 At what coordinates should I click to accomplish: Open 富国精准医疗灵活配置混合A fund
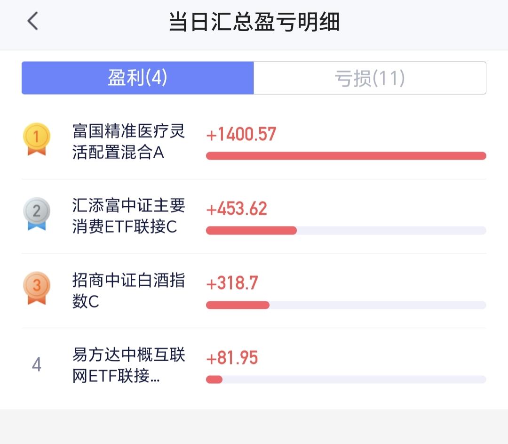(x=128, y=142)
